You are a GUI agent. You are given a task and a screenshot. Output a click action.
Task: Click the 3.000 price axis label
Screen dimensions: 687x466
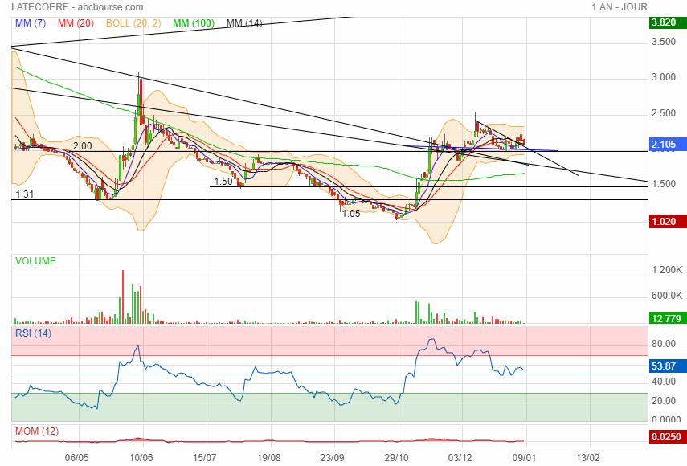[664, 77]
